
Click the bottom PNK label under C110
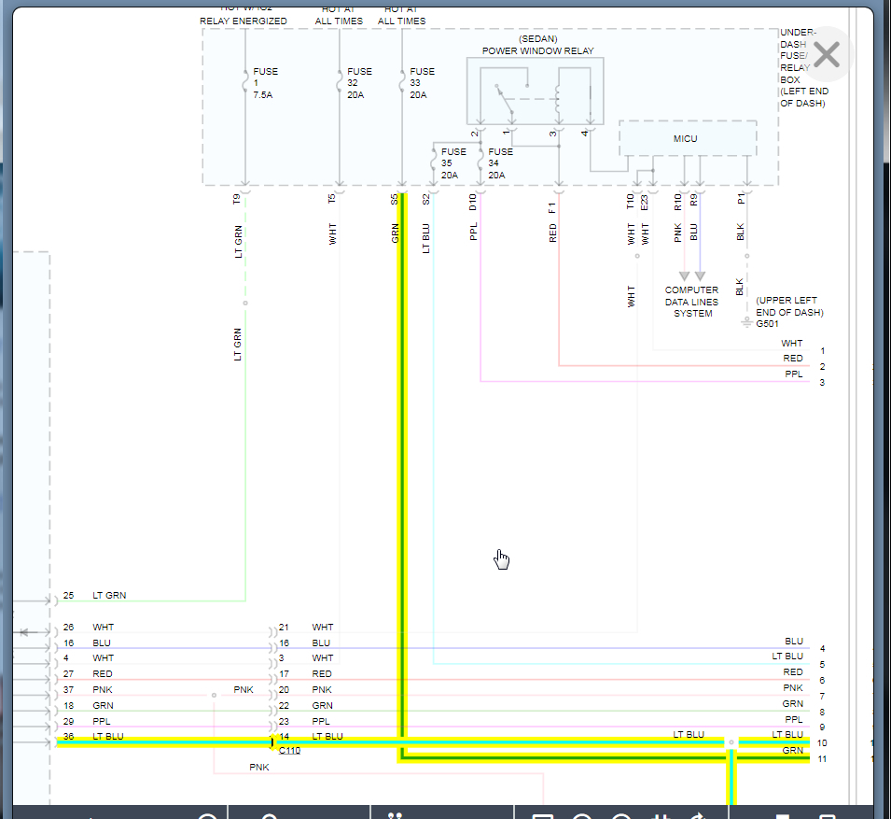(259, 768)
